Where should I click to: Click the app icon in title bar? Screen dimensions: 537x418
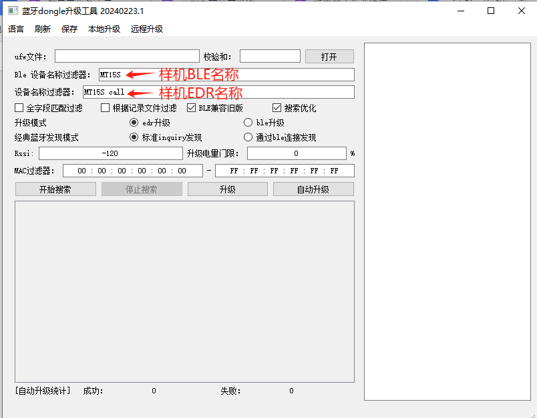tap(13, 11)
